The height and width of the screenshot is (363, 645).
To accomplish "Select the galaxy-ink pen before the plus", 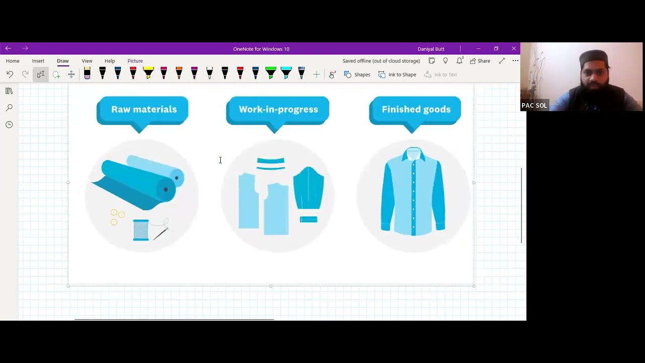I will [x=301, y=74].
